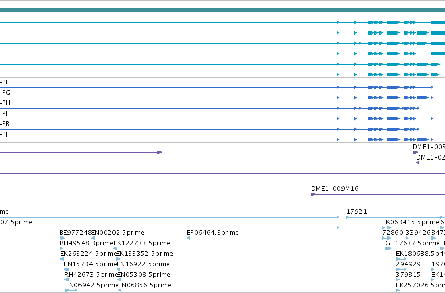Select the BE977248 EST label
Viewport: 445px width, 293px height.
75,233
